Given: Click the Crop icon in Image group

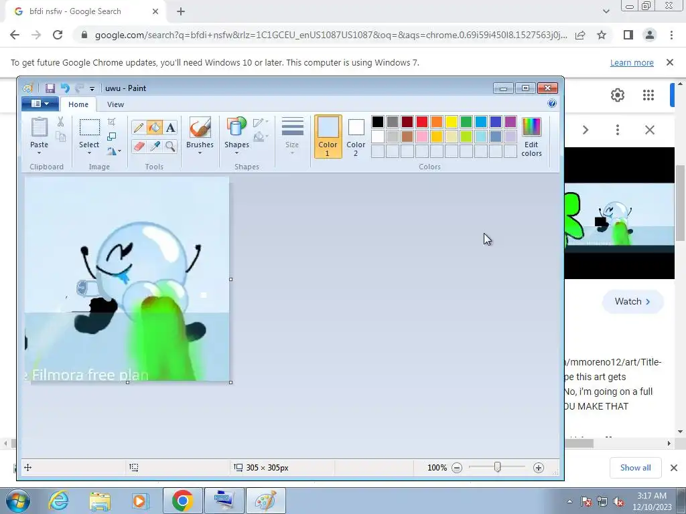Looking at the screenshot, I should 112,122.
